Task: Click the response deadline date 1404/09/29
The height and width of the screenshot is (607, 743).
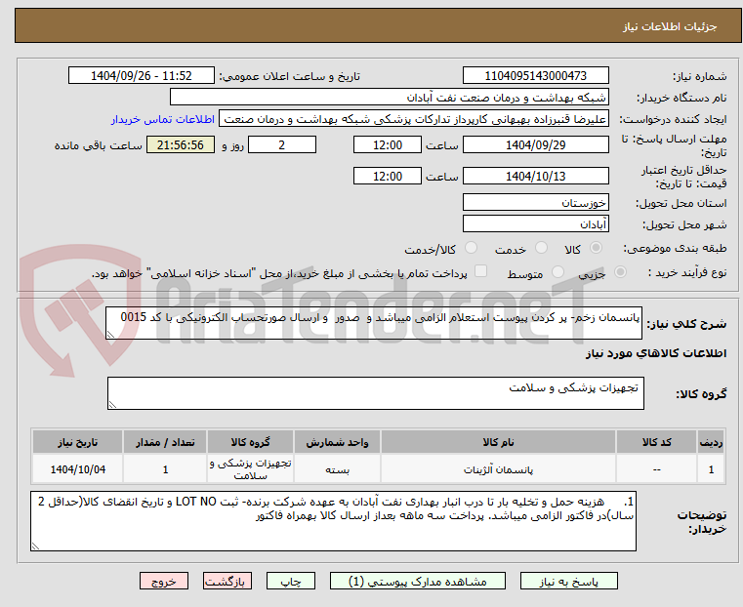Action: [535, 144]
